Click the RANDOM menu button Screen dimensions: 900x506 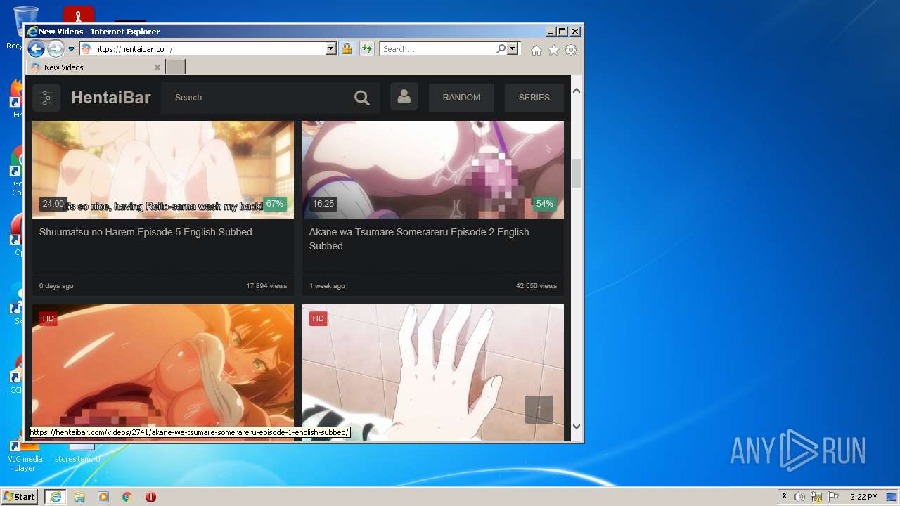(x=461, y=98)
